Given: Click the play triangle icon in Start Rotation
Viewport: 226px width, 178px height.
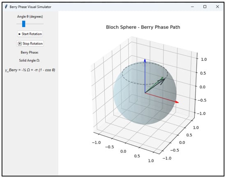Looking at the screenshot, I should point(20,34).
